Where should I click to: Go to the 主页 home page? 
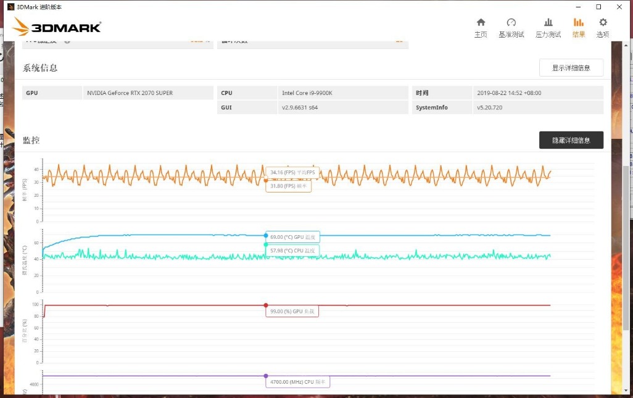pos(481,28)
